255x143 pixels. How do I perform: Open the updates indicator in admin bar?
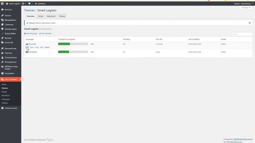[24, 4]
